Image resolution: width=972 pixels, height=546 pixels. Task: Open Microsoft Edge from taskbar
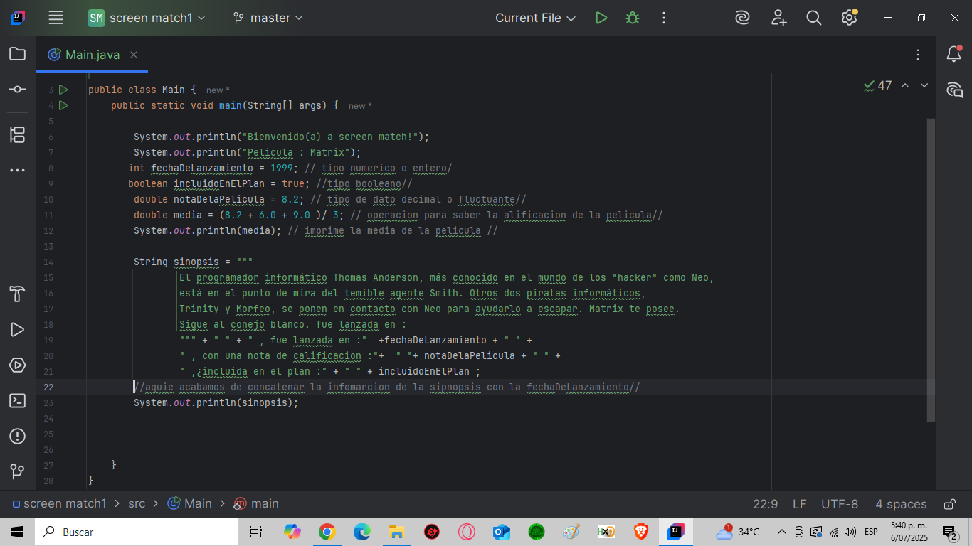(x=362, y=532)
